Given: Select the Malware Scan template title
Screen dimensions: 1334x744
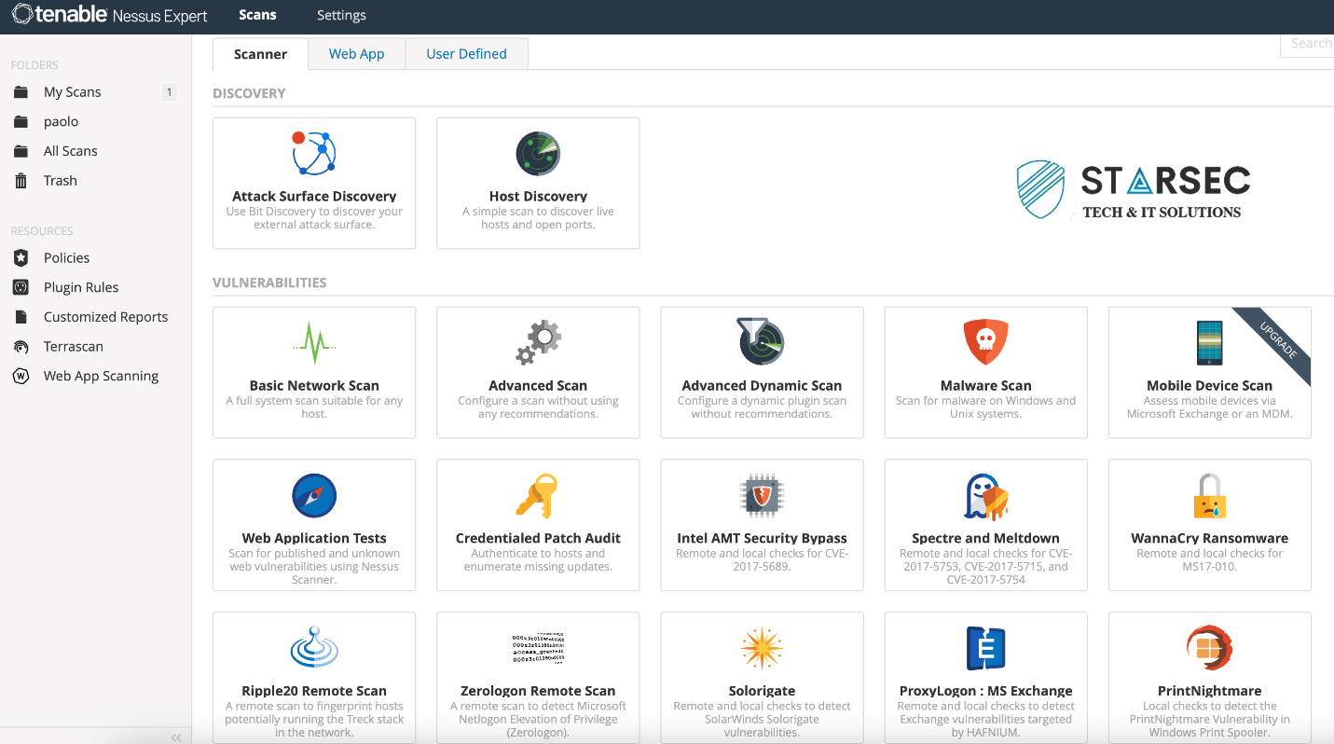Looking at the screenshot, I should [x=985, y=385].
